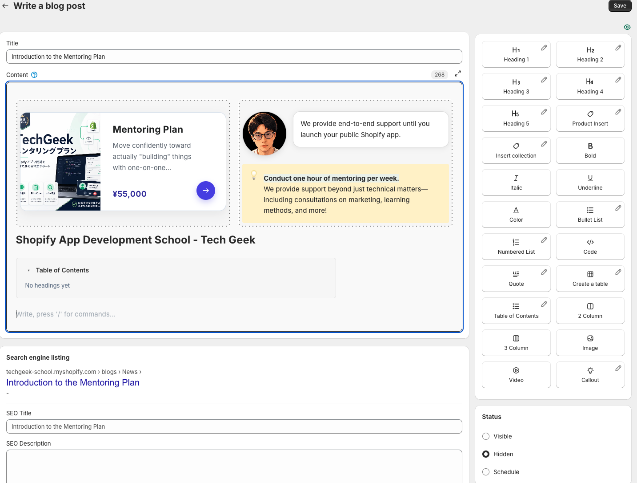
Task: Click the green preview eye icon
Action: 627,27
